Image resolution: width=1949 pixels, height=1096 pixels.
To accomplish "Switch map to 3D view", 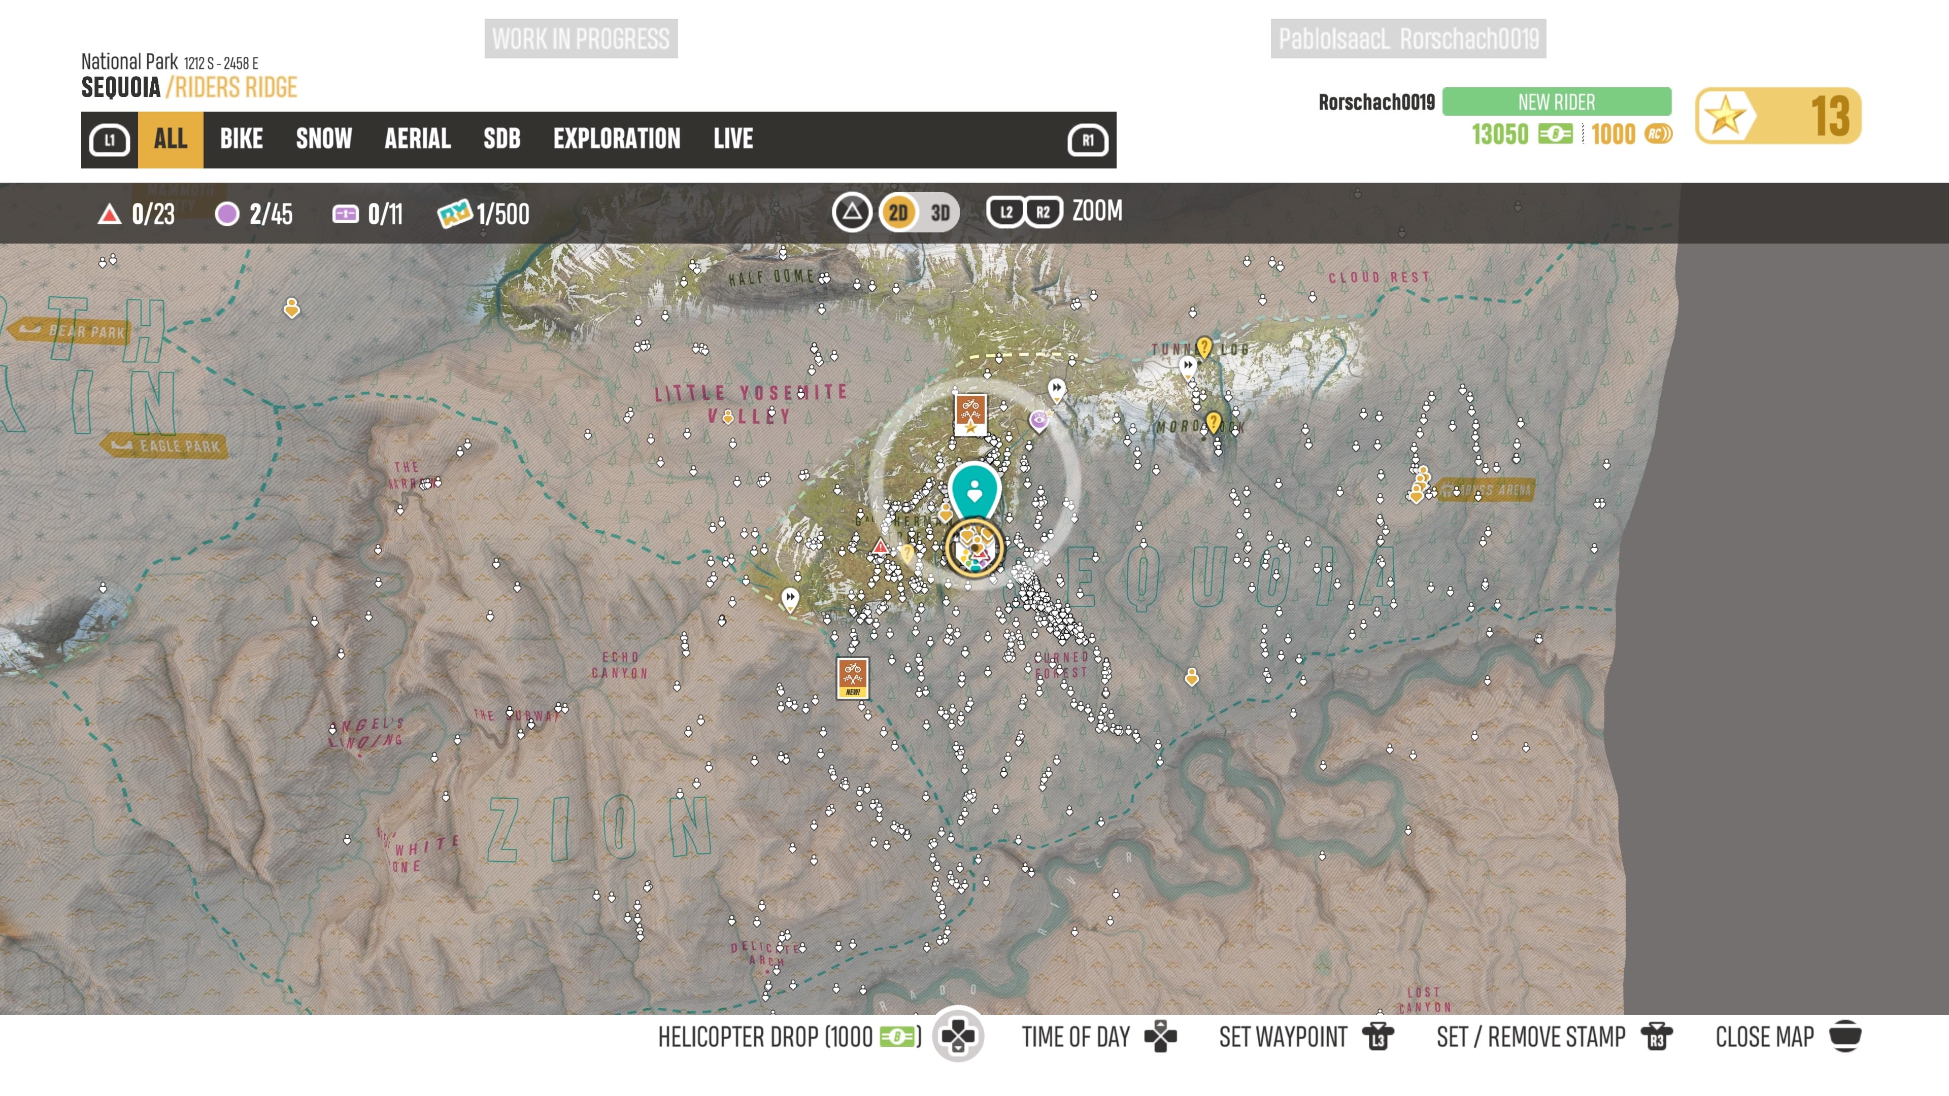I will point(939,213).
